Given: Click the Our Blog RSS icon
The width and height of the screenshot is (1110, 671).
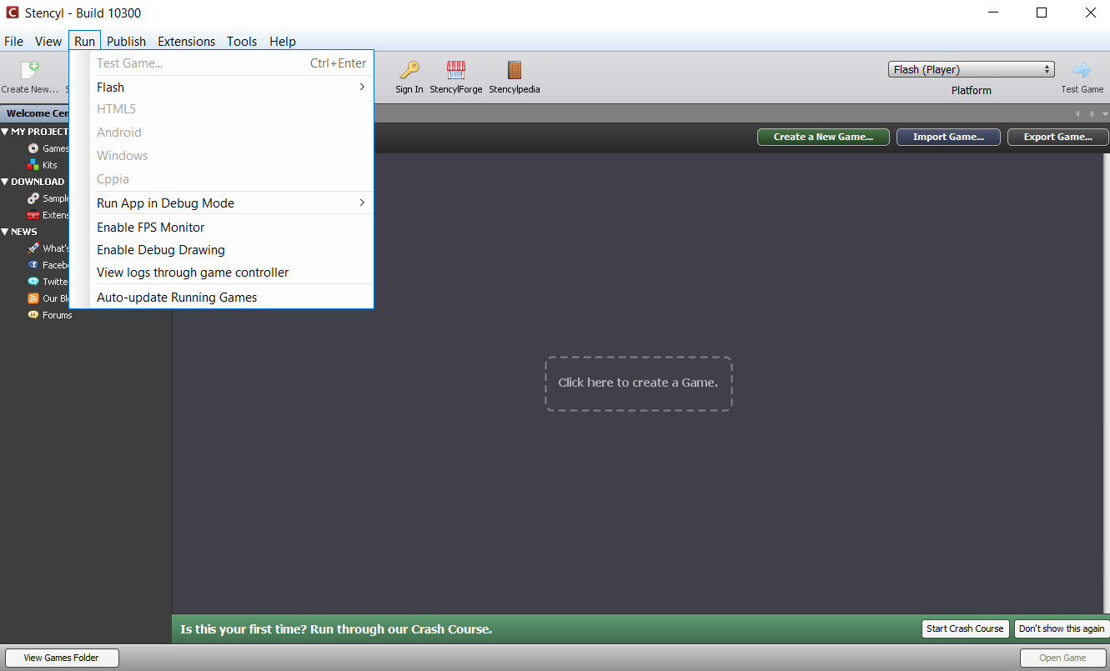Looking at the screenshot, I should click(x=33, y=298).
